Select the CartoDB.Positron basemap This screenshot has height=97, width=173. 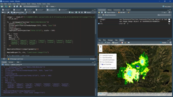[x=101, y=56]
